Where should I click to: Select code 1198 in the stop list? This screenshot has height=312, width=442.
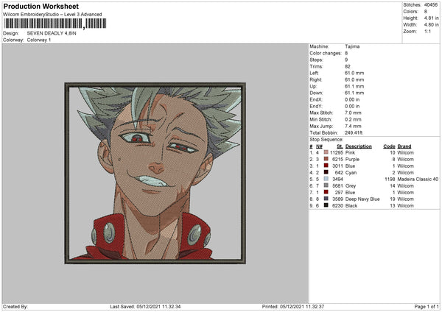pos(390,179)
